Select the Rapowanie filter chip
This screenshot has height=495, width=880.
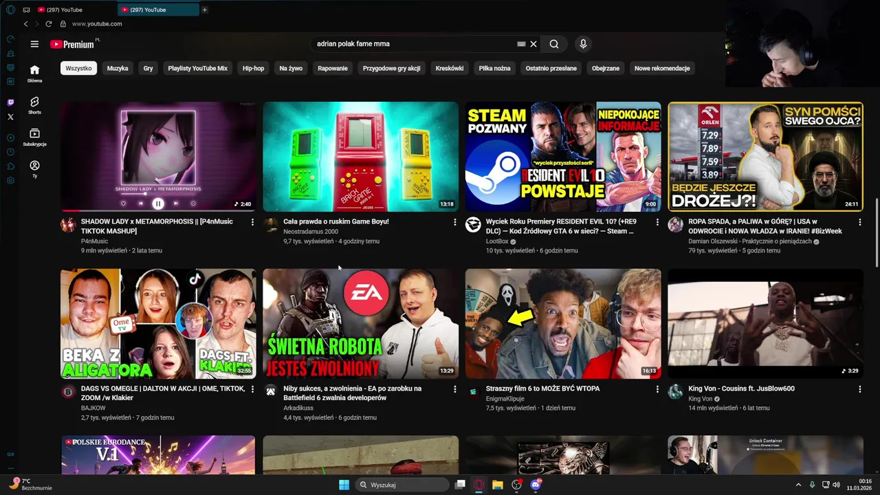tap(333, 68)
